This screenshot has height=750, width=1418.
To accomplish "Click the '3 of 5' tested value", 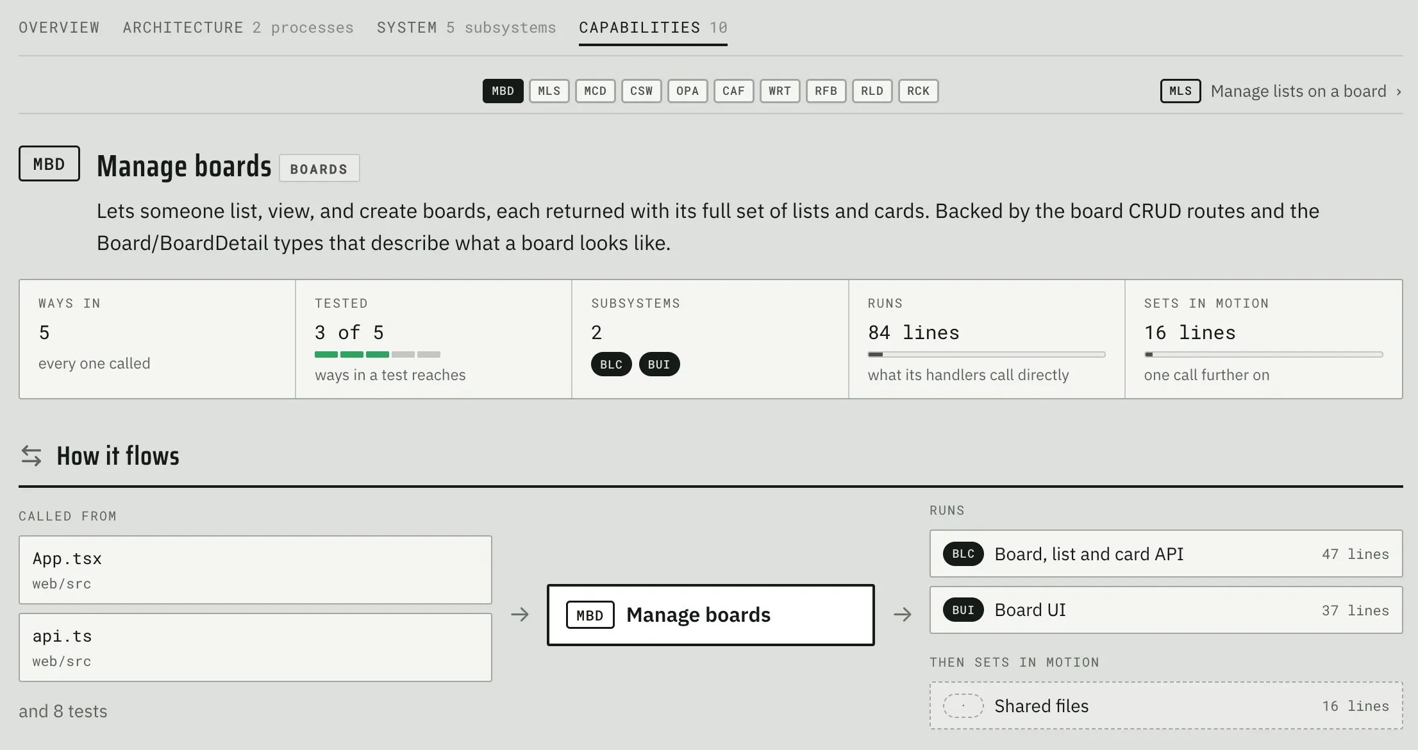I will [349, 332].
